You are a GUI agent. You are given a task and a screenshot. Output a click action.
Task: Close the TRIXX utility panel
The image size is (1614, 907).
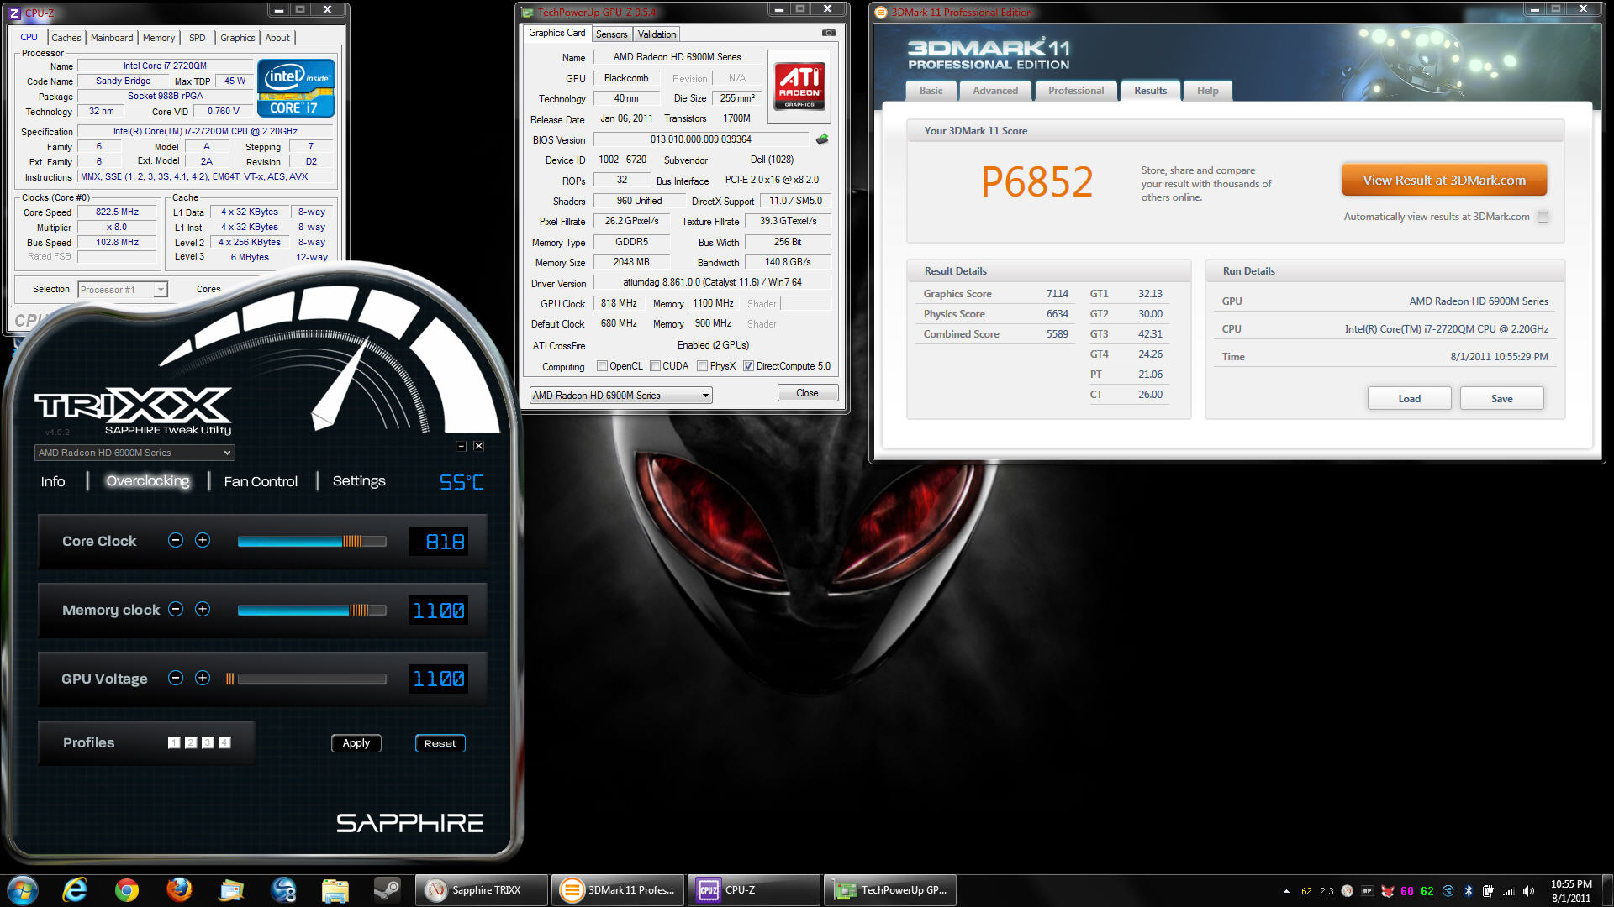pos(478,446)
